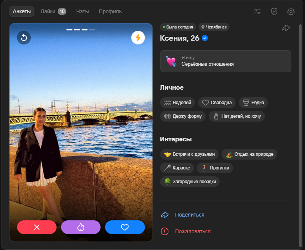The height and width of the screenshot is (250, 305).
Task: Open search filters sliders icon
Action: pos(258,11)
